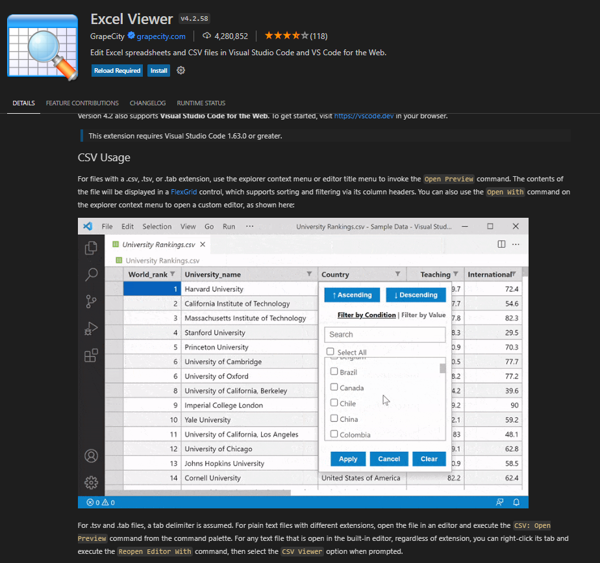The height and width of the screenshot is (563, 600).
Task: Open the Run and Debug icon in the activity bar
Action: 91,328
